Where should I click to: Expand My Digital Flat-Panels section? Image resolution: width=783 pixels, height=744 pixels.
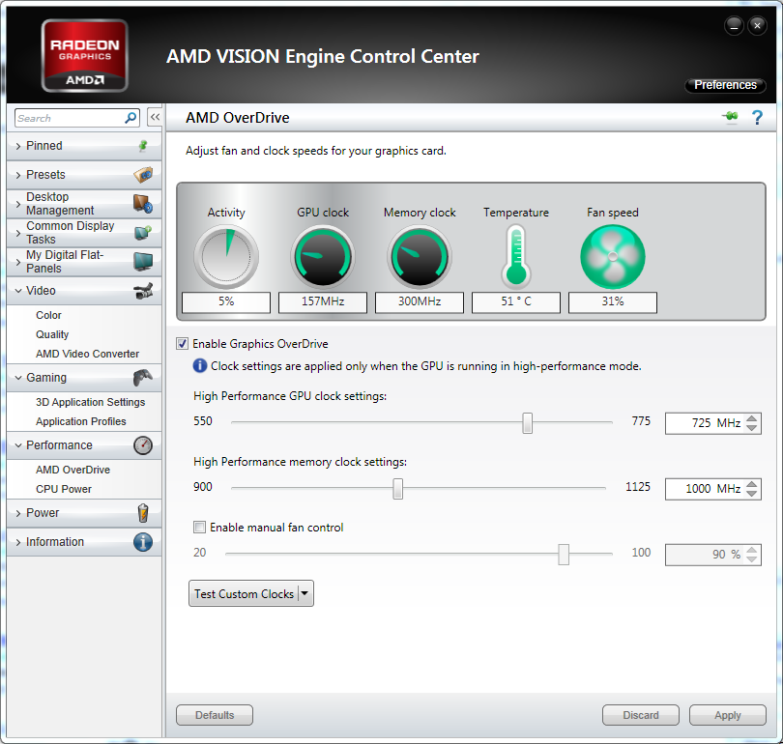[84, 262]
